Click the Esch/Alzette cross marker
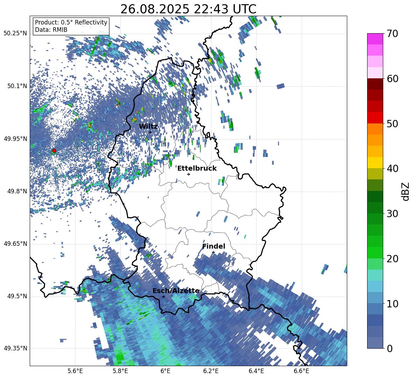This screenshot has width=414, height=378. (x=163, y=297)
